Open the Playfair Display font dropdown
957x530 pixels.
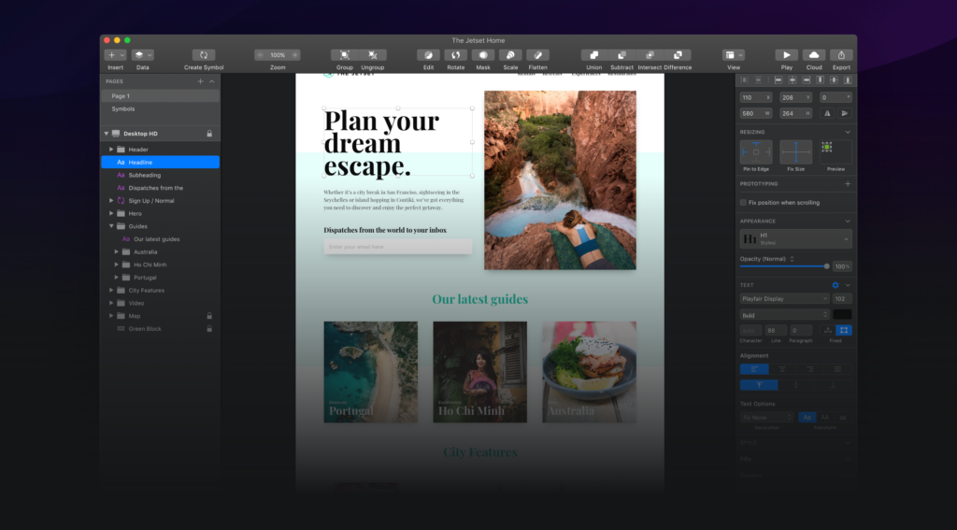tap(784, 299)
